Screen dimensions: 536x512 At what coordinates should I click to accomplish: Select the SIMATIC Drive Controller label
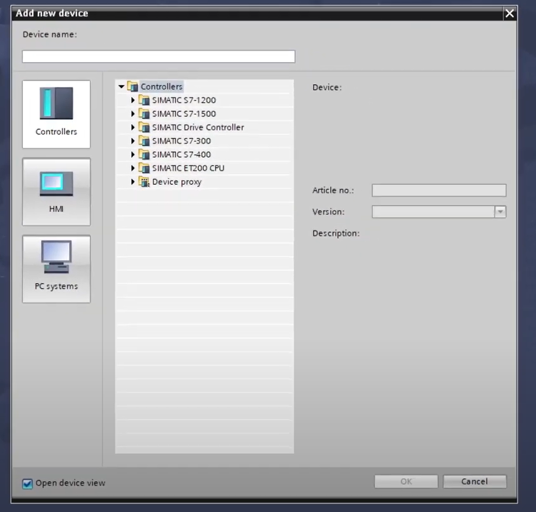[198, 127]
